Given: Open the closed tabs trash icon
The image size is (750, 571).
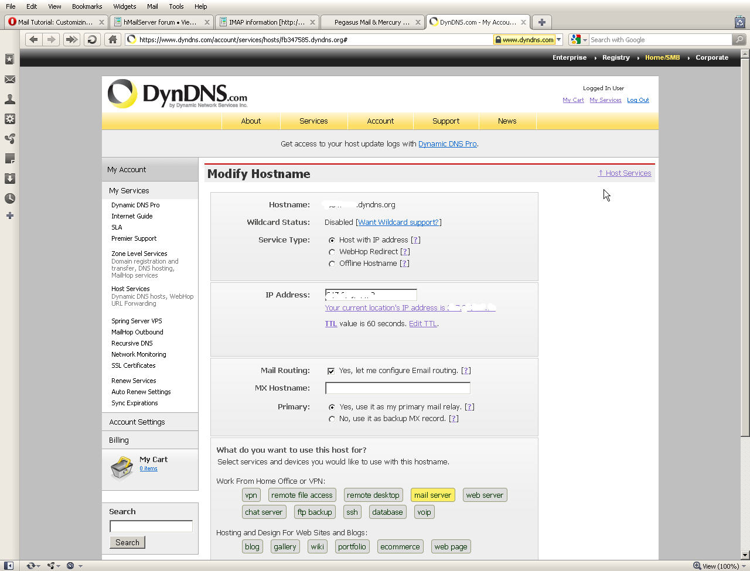Looking at the screenshot, I should coord(740,22).
